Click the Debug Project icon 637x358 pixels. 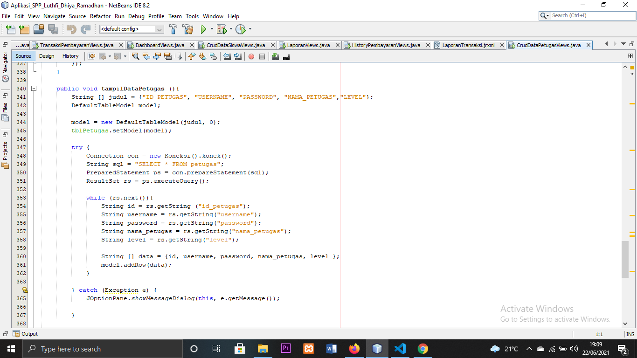222,29
